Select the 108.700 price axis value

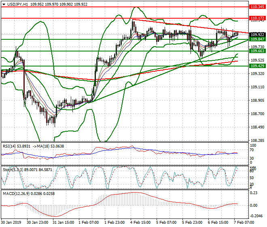[x=258, y=113]
